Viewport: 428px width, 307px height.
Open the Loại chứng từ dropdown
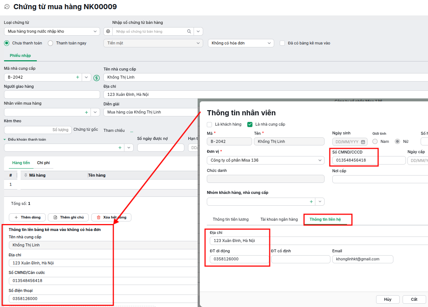[52, 31]
